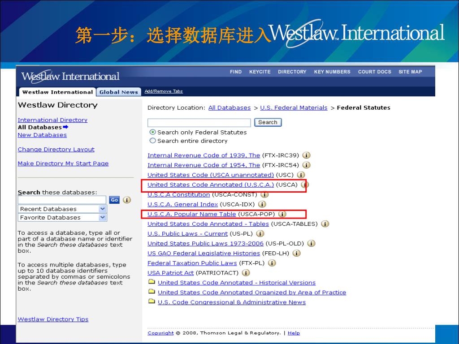Open Federal Taxation Public Laws
The image size is (459, 344).
[x=192, y=263]
